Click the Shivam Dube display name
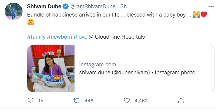Viewport: 221px width, 110px height. [x=44, y=6]
